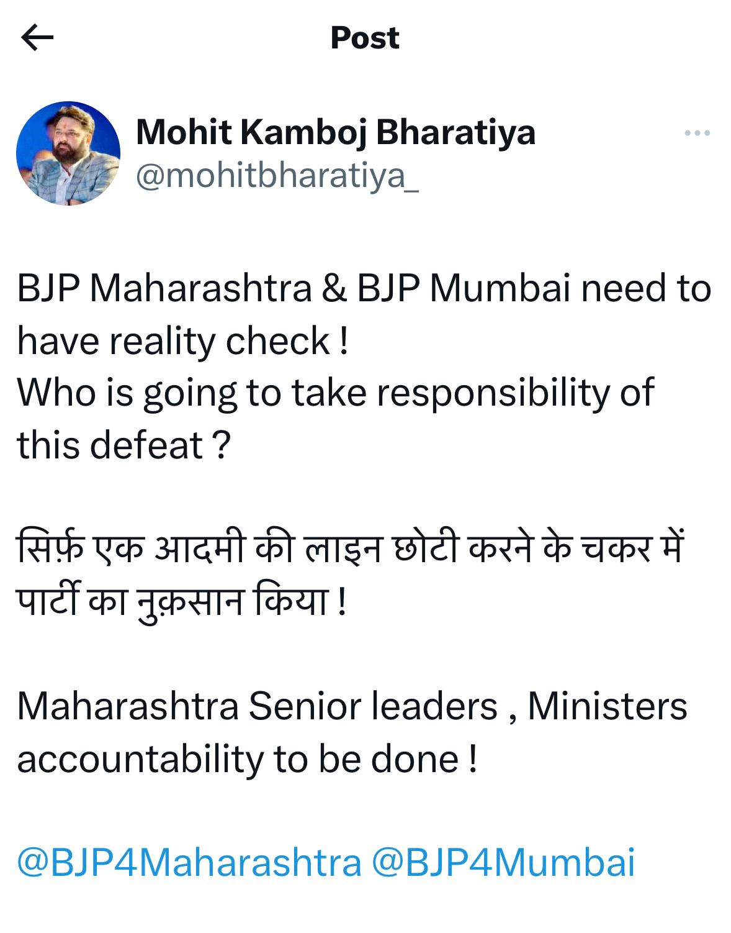Click the display name Mohit Kamboj Bharatiya
This screenshot has width=731, height=933.
[x=335, y=132]
